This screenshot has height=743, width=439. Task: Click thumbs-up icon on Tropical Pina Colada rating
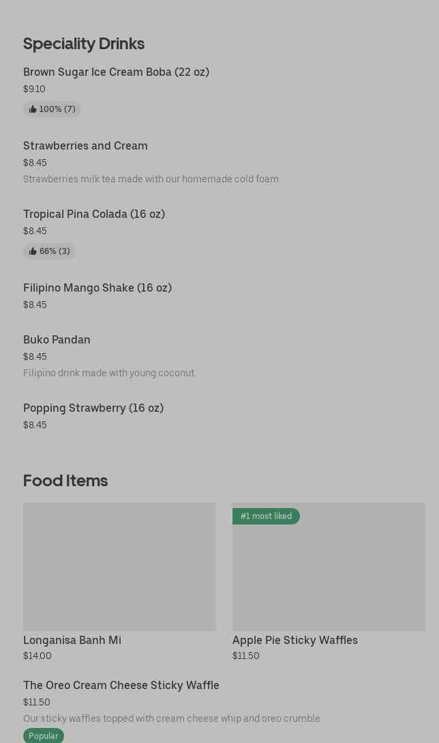[x=33, y=251]
